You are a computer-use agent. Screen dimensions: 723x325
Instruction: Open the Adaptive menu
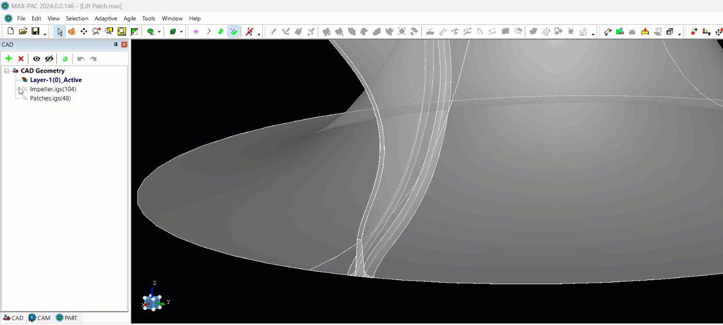pyautogui.click(x=106, y=19)
